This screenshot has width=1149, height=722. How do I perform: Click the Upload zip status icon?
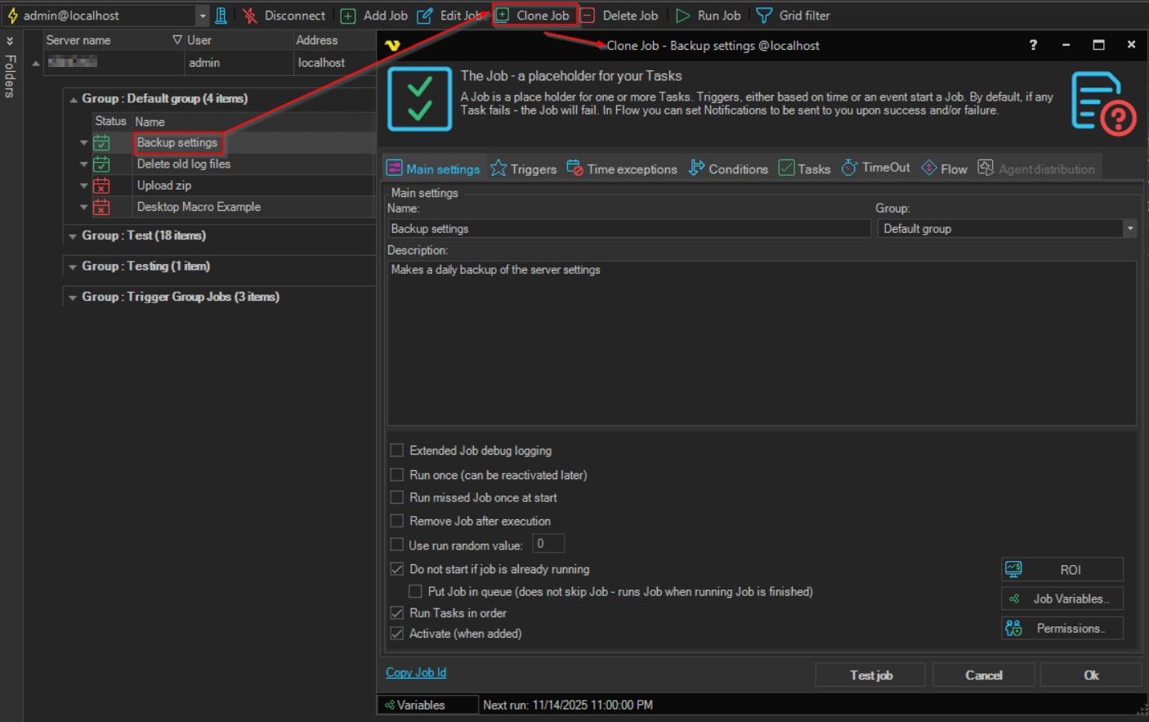[x=101, y=186]
